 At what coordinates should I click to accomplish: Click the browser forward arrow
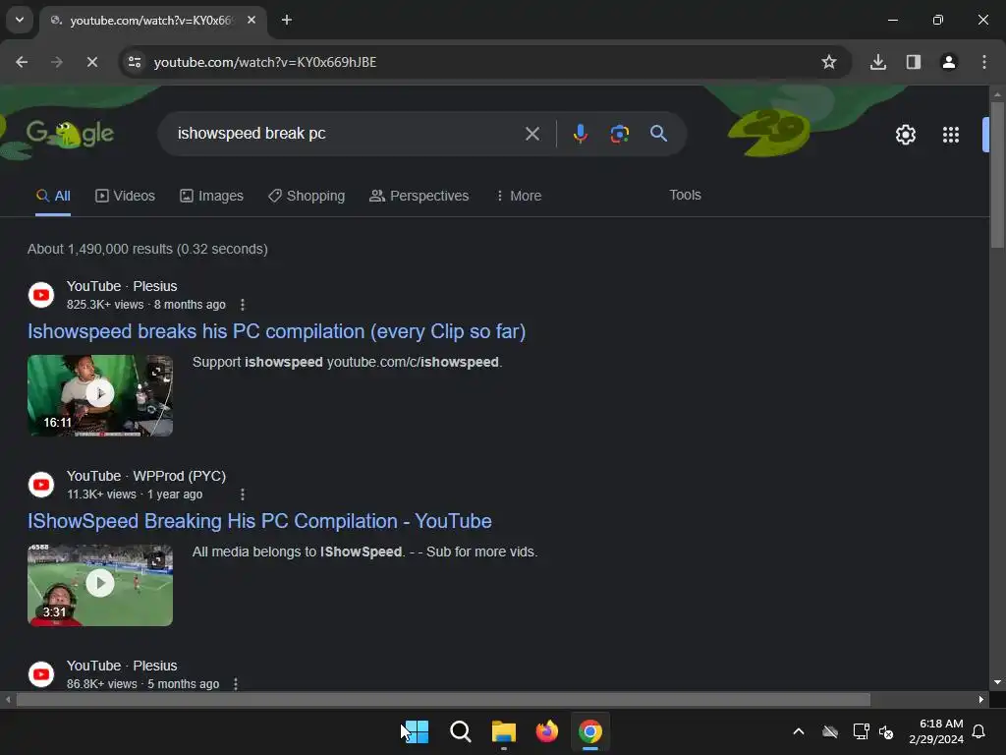tap(57, 62)
